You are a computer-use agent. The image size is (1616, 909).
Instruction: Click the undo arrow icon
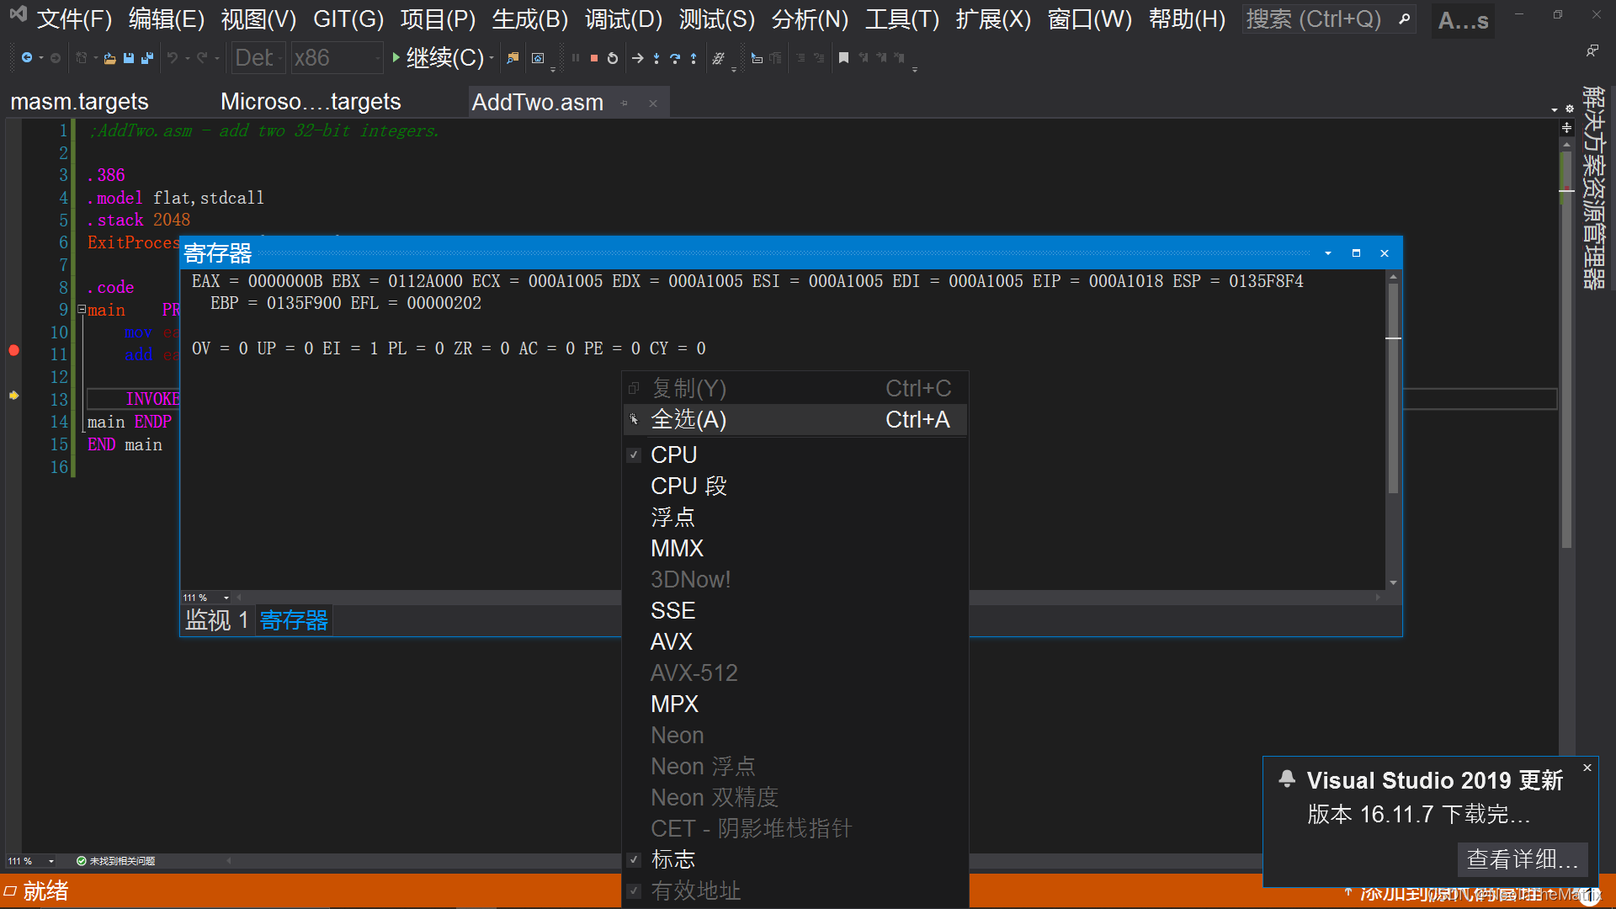[173, 58]
